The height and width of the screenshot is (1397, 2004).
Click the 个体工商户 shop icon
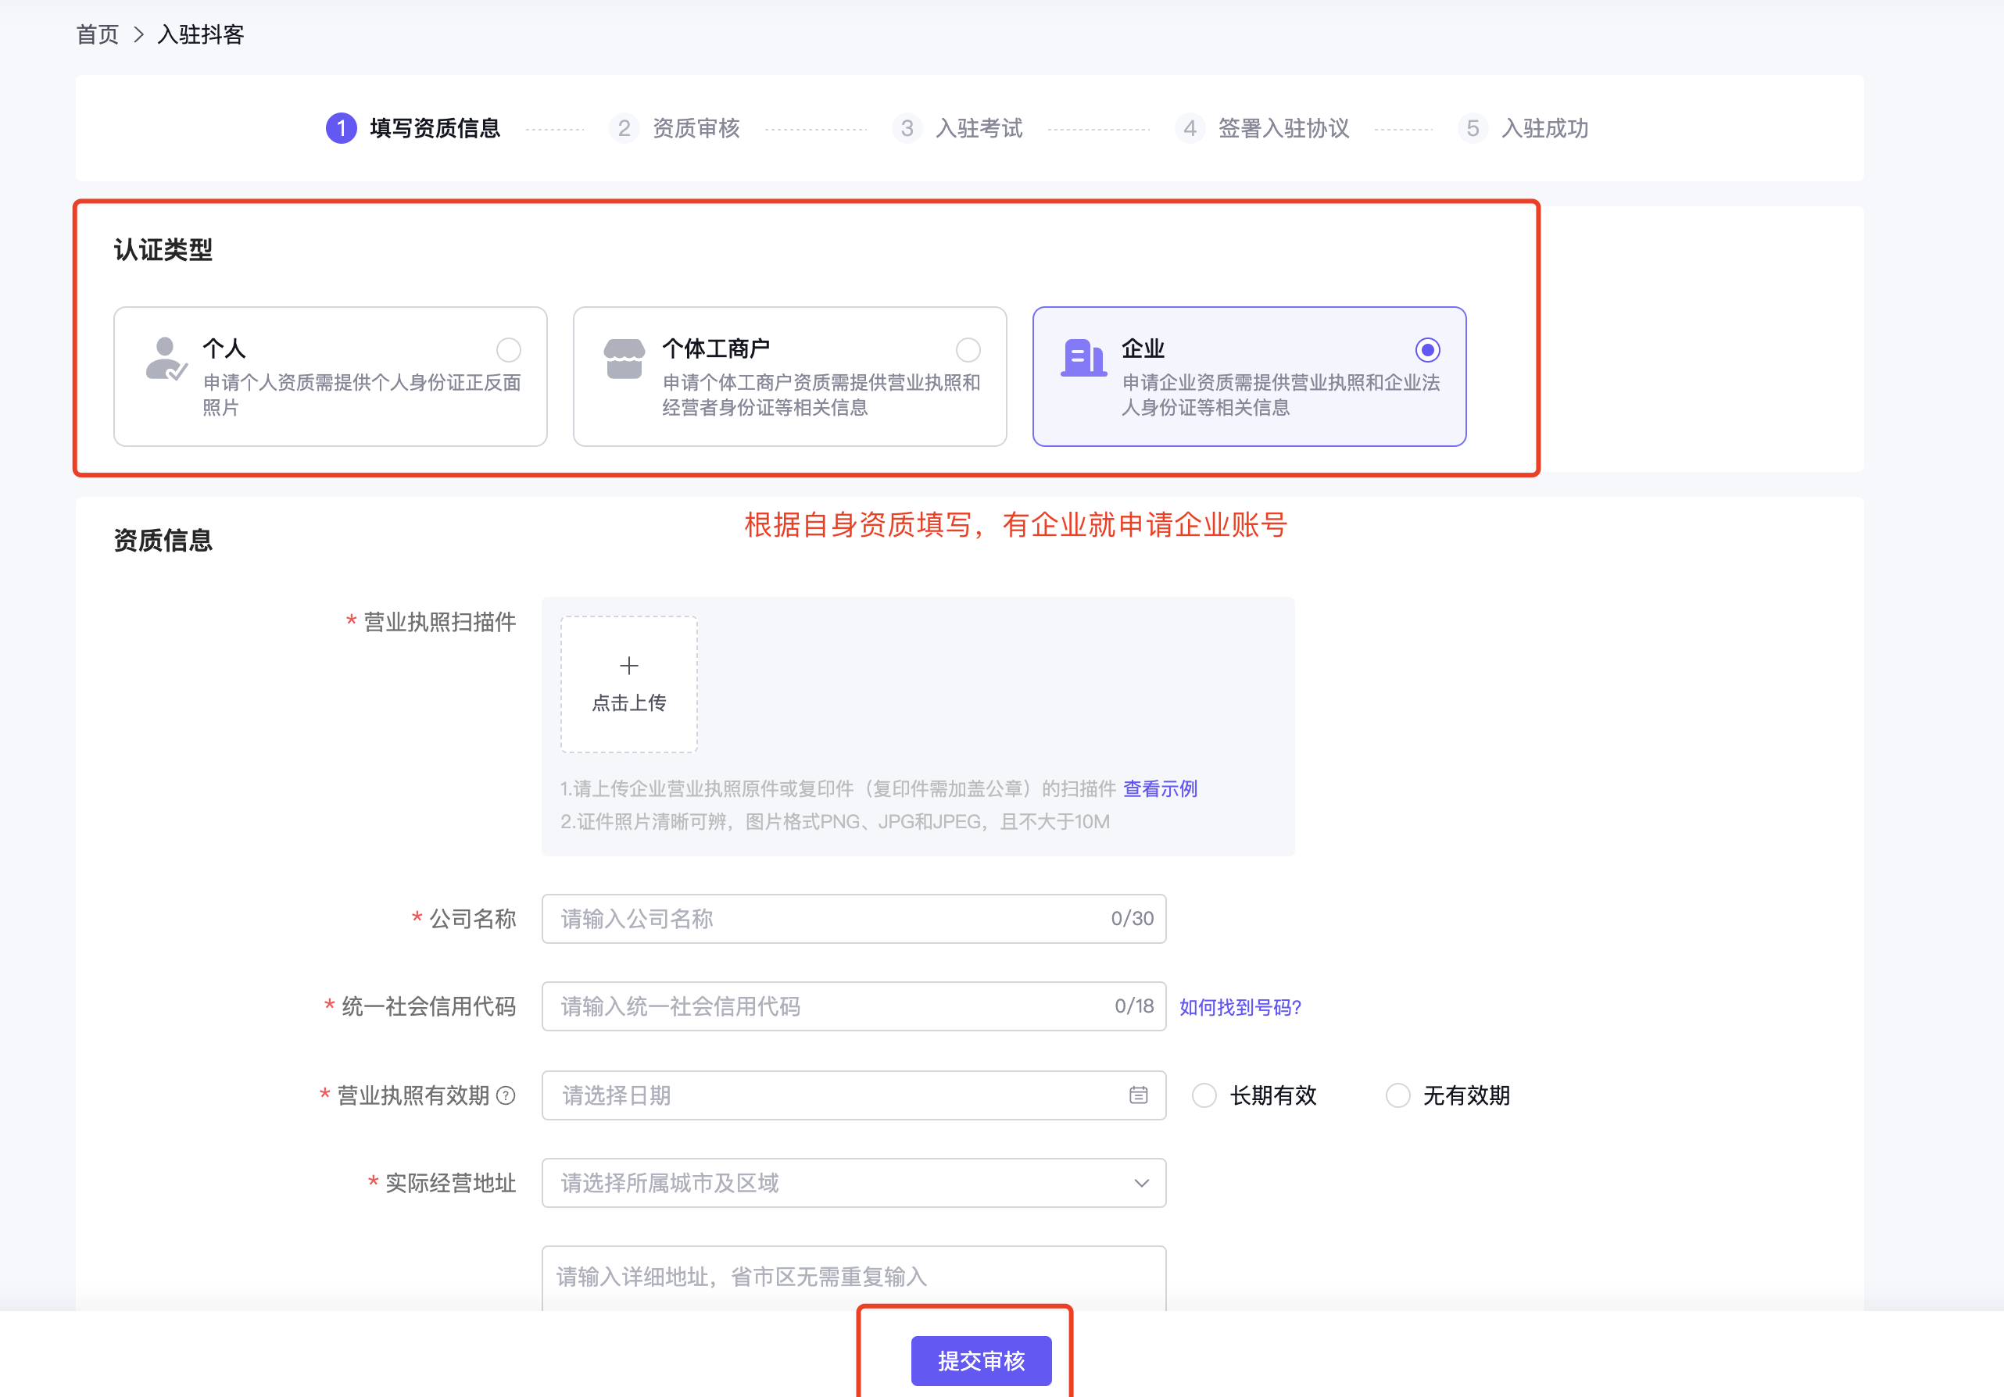[624, 359]
